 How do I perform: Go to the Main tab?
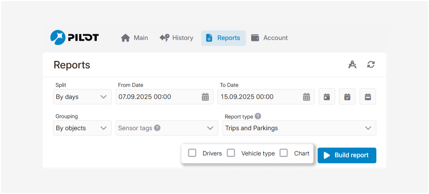tap(134, 38)
